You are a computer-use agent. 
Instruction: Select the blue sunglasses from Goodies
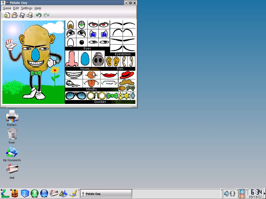76,96
